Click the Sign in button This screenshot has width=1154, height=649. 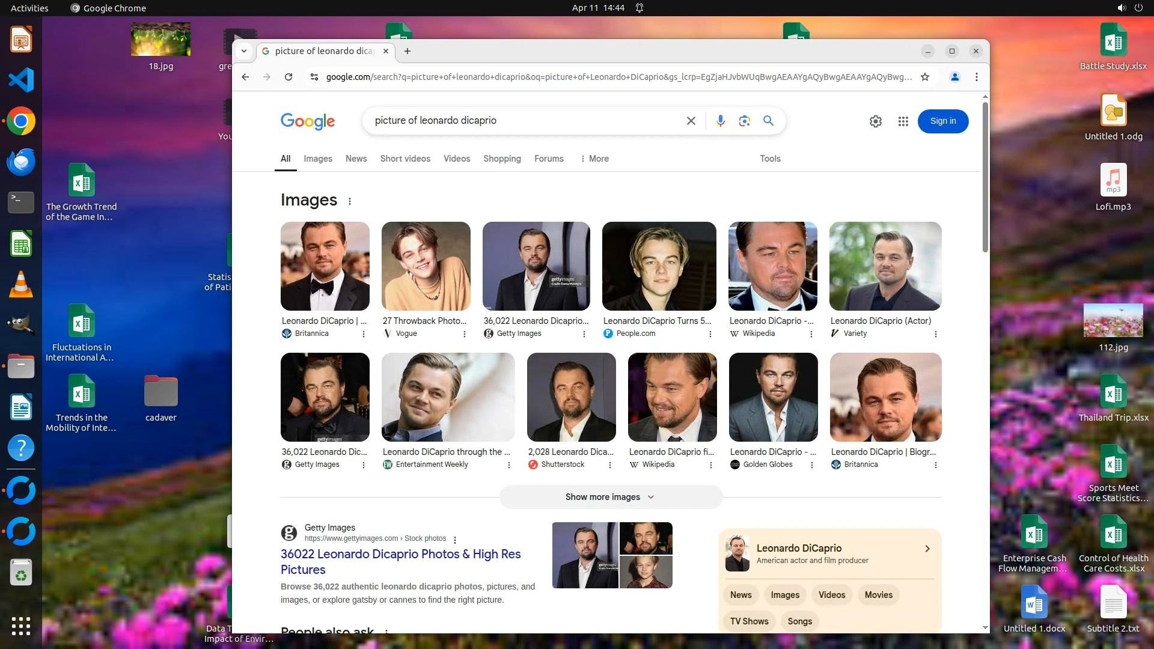tap(942, 121)
